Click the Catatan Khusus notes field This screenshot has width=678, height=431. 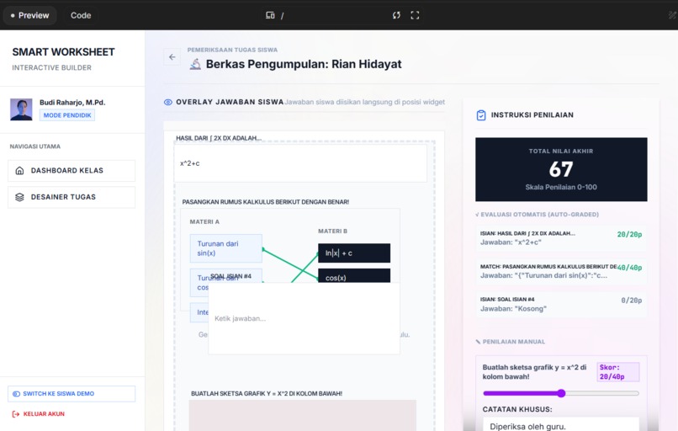(x=561, y=424)
